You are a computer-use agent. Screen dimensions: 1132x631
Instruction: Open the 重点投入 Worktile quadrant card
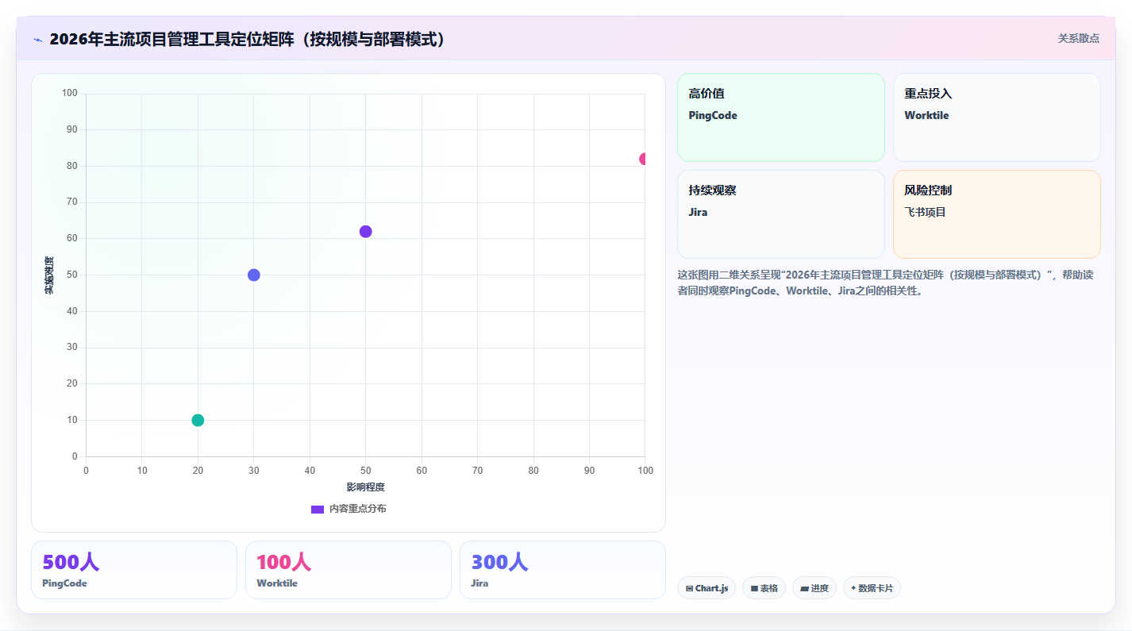pos(996,117)
